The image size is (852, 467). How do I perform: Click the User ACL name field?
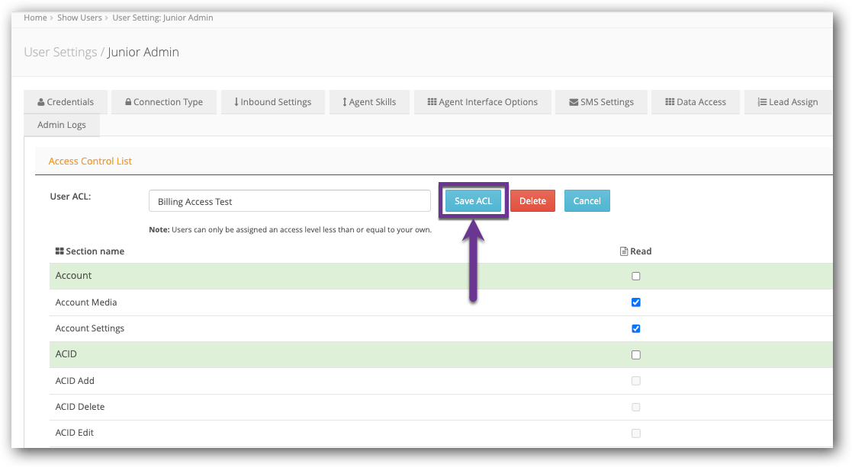[290, 201]
